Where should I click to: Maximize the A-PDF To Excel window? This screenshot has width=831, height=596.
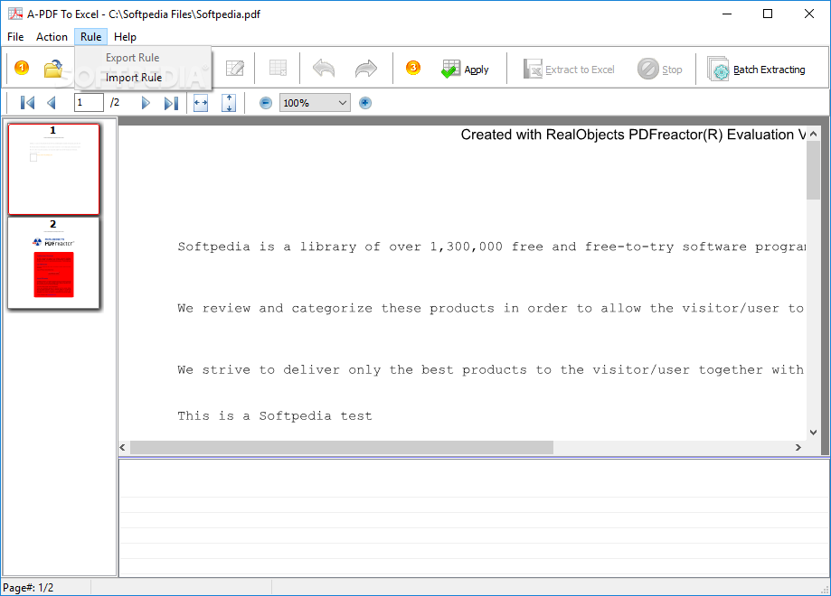pyautogui.click(x=768, y=14)
